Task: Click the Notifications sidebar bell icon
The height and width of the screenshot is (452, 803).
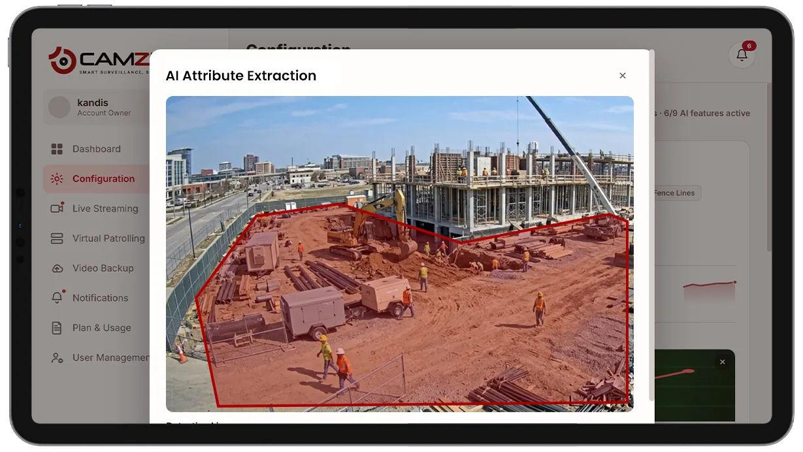Action: click(57, 298)
